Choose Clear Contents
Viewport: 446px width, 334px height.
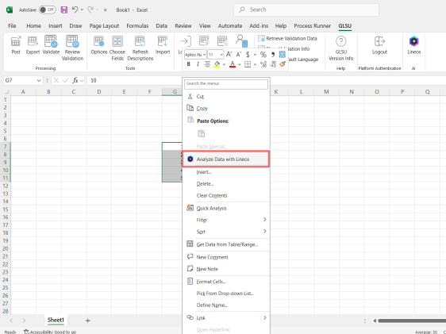coord(226,196)
